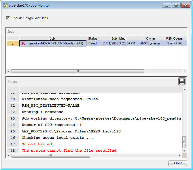Click the Fluent-HPC queue cell
Image resolution: width=193 pixels, height=170 pixels.
(x=174, y=43)
